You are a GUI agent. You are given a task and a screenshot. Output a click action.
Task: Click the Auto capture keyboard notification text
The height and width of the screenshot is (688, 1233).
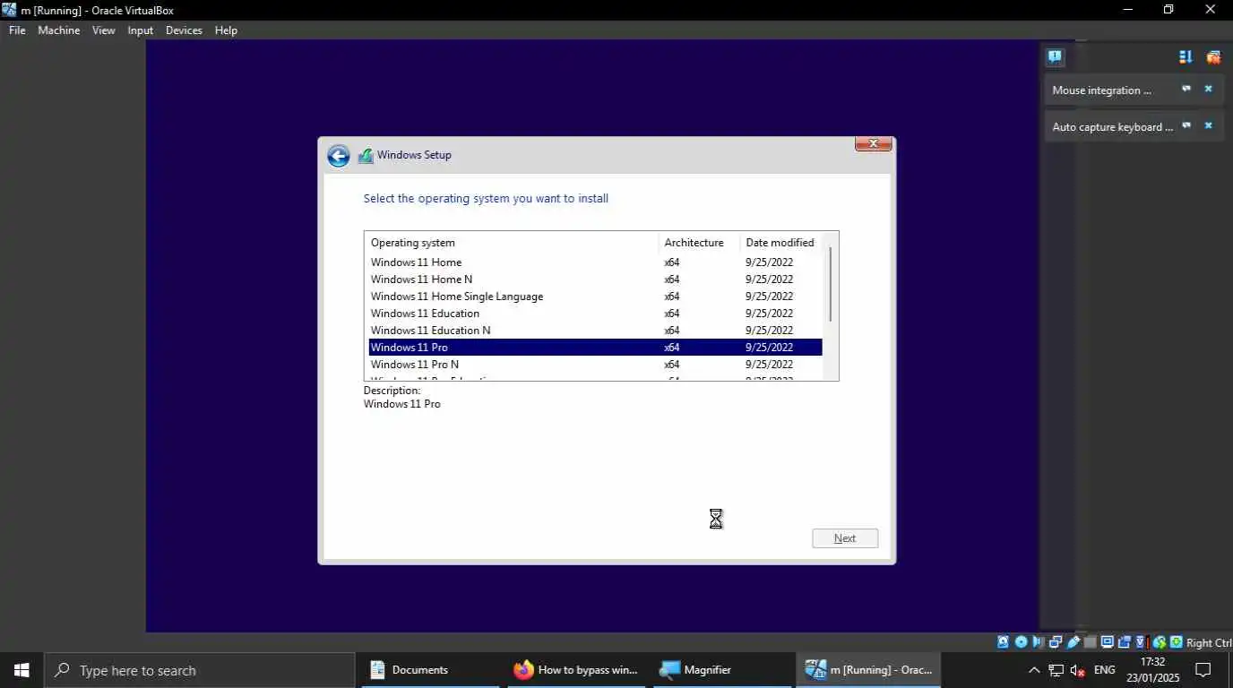(1112, 127)
